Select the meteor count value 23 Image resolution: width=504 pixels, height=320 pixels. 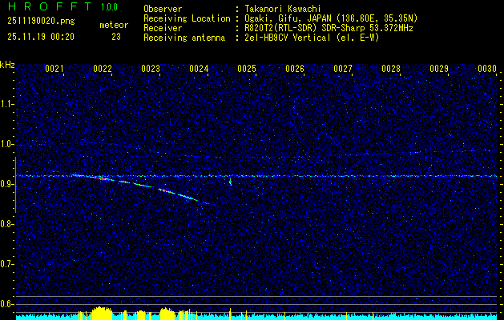pos(116,36)
